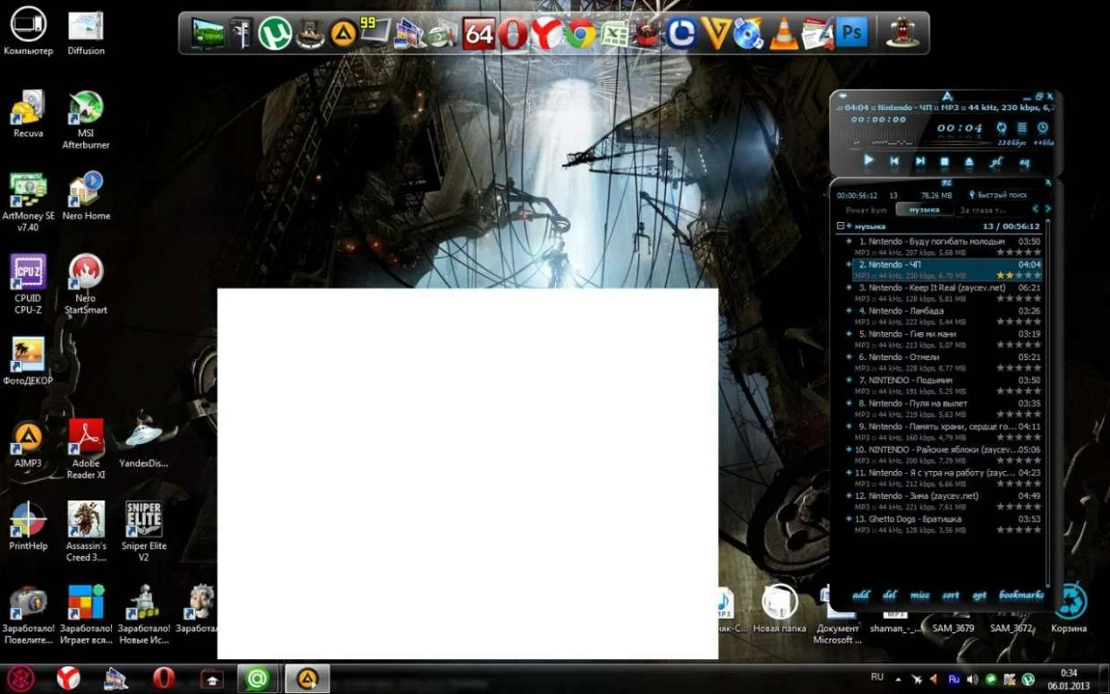1110x694 pixels.
Task: Open AIDA64 from the top dock
Action: click(x=479, y=34)
